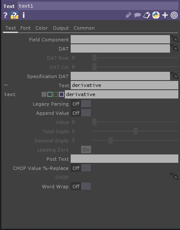Open operator help question mark icon
This screenshot has height=230, width=180.
[5, 15]
